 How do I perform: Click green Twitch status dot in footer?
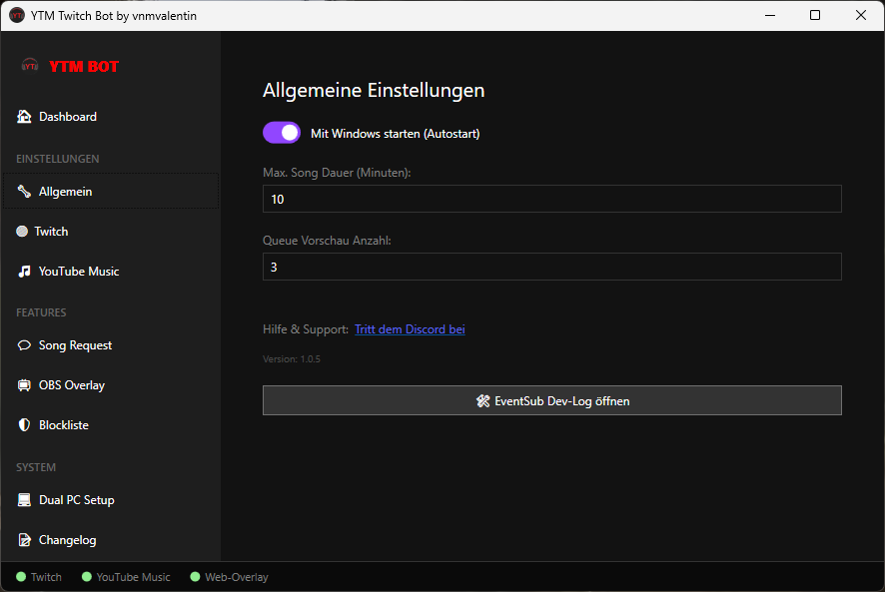pos(21,577)
